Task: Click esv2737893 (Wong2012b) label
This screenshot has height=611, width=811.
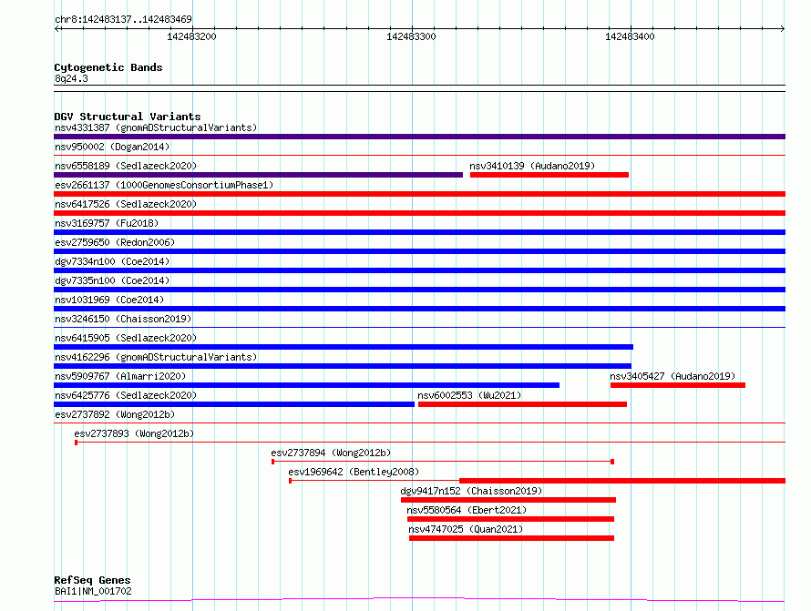Action: (134, 433)
